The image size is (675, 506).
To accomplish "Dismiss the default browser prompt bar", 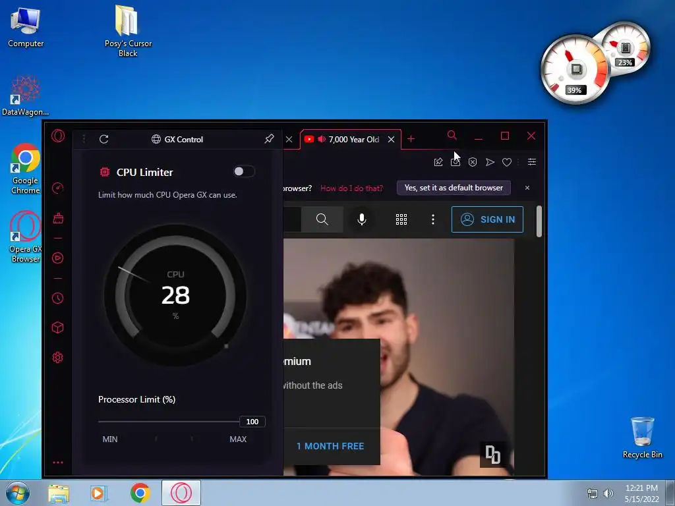I will pyautogui.click(x=527, y=188).
